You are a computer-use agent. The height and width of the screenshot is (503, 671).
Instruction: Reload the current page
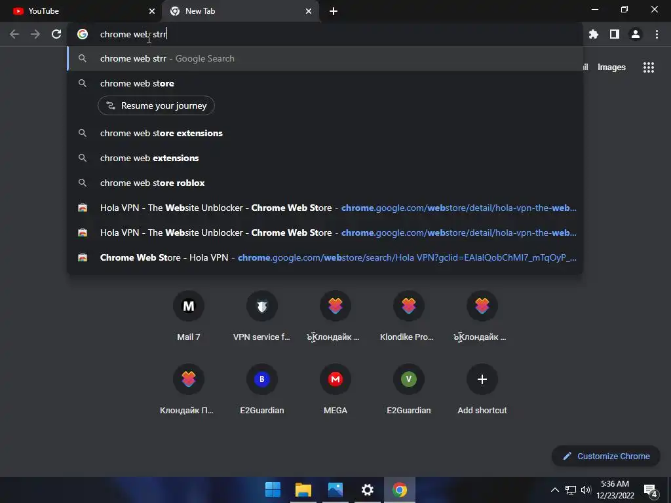click(56, 34)
